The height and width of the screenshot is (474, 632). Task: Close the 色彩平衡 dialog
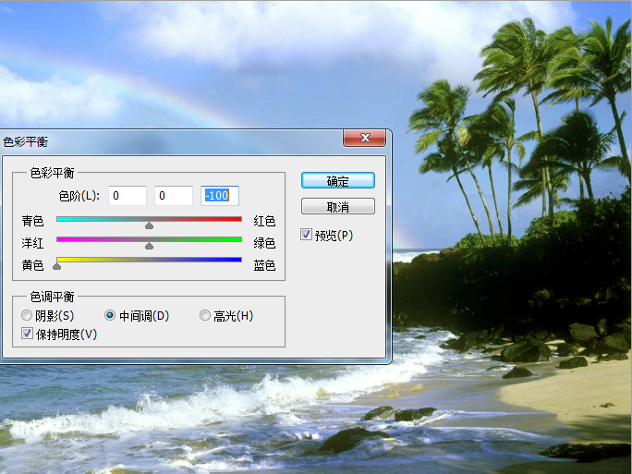pyautogui.click(x=364, y=138)
